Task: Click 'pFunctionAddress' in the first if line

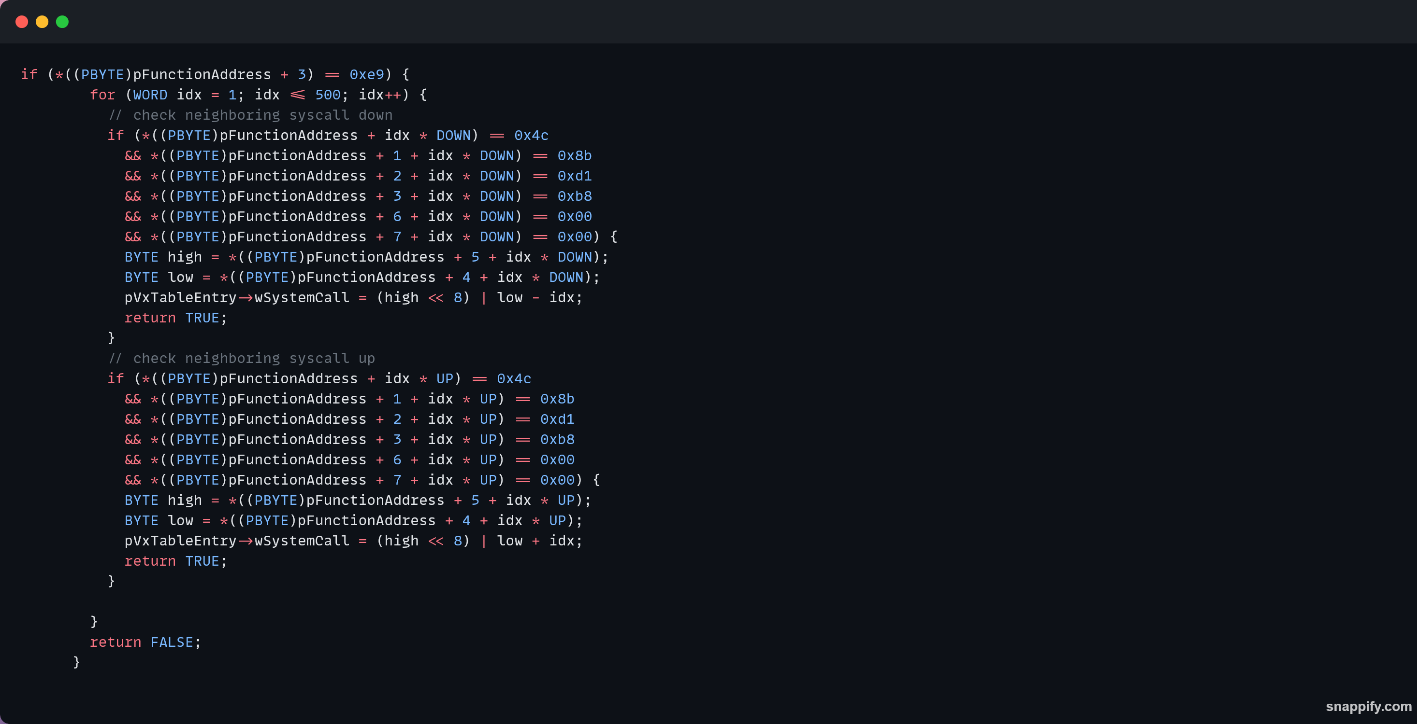Action: [202, 74]
